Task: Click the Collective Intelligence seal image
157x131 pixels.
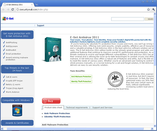Action: point(115,79)
